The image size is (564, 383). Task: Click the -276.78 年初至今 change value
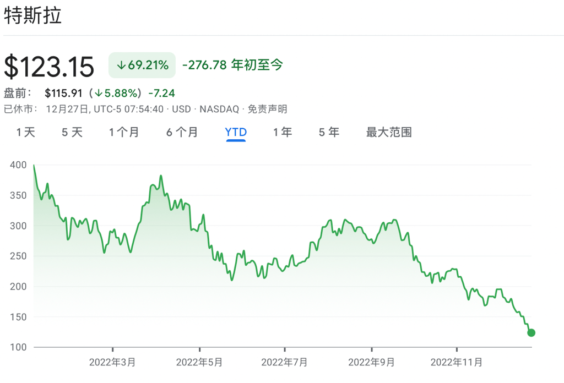pyautogui.click(x=231, y=65)
